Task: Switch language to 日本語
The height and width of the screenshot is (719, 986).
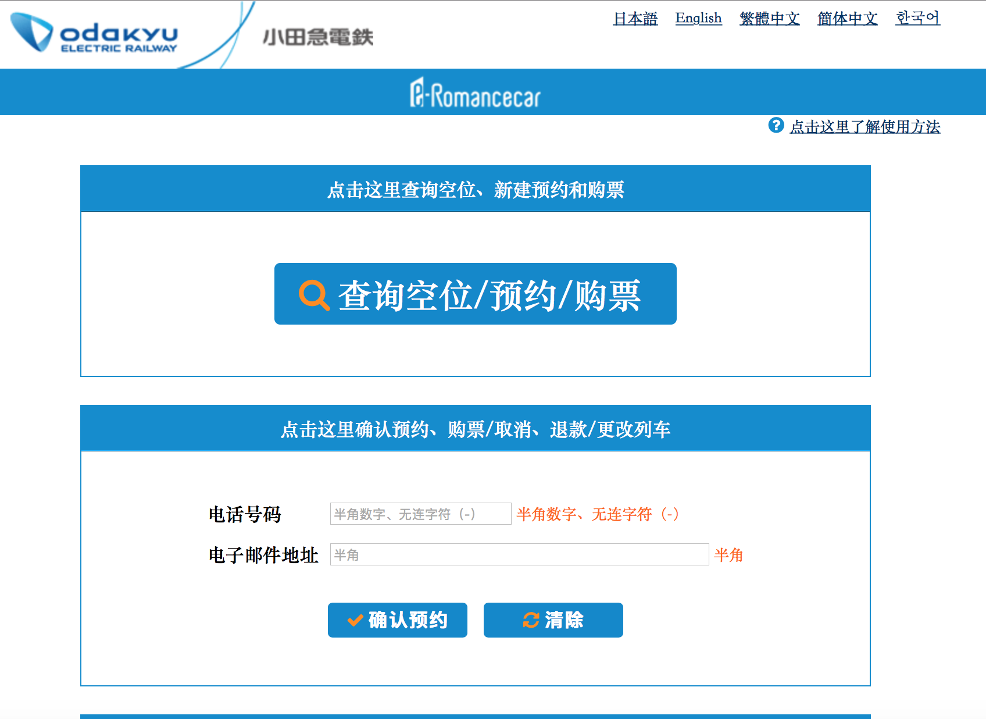Action: pyautogui.click(x=635, y=19)
